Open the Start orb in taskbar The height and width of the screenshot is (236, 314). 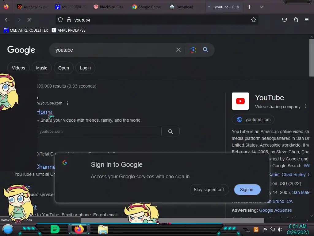click(x=8, y=229)
